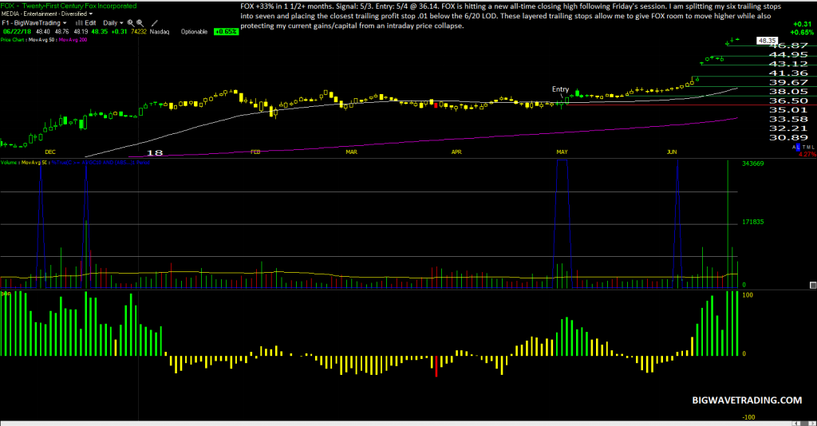This screenshot has width=817, height=426.
Task: Click the Volume indicator label
Action: [x=8, y=163]
